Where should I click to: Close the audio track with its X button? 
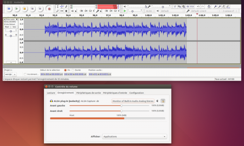[x=5, y=19]
